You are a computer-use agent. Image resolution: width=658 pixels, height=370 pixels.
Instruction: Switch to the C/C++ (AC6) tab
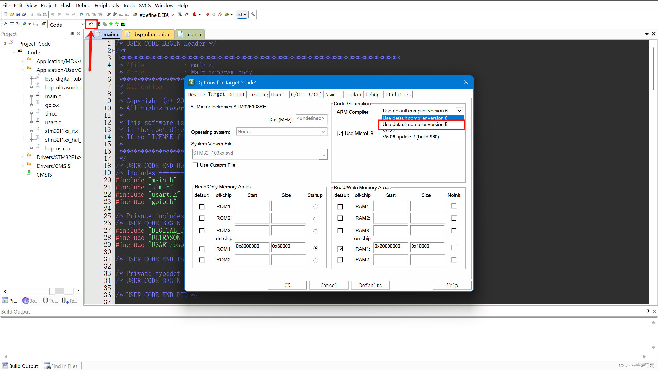click(306, 95)
